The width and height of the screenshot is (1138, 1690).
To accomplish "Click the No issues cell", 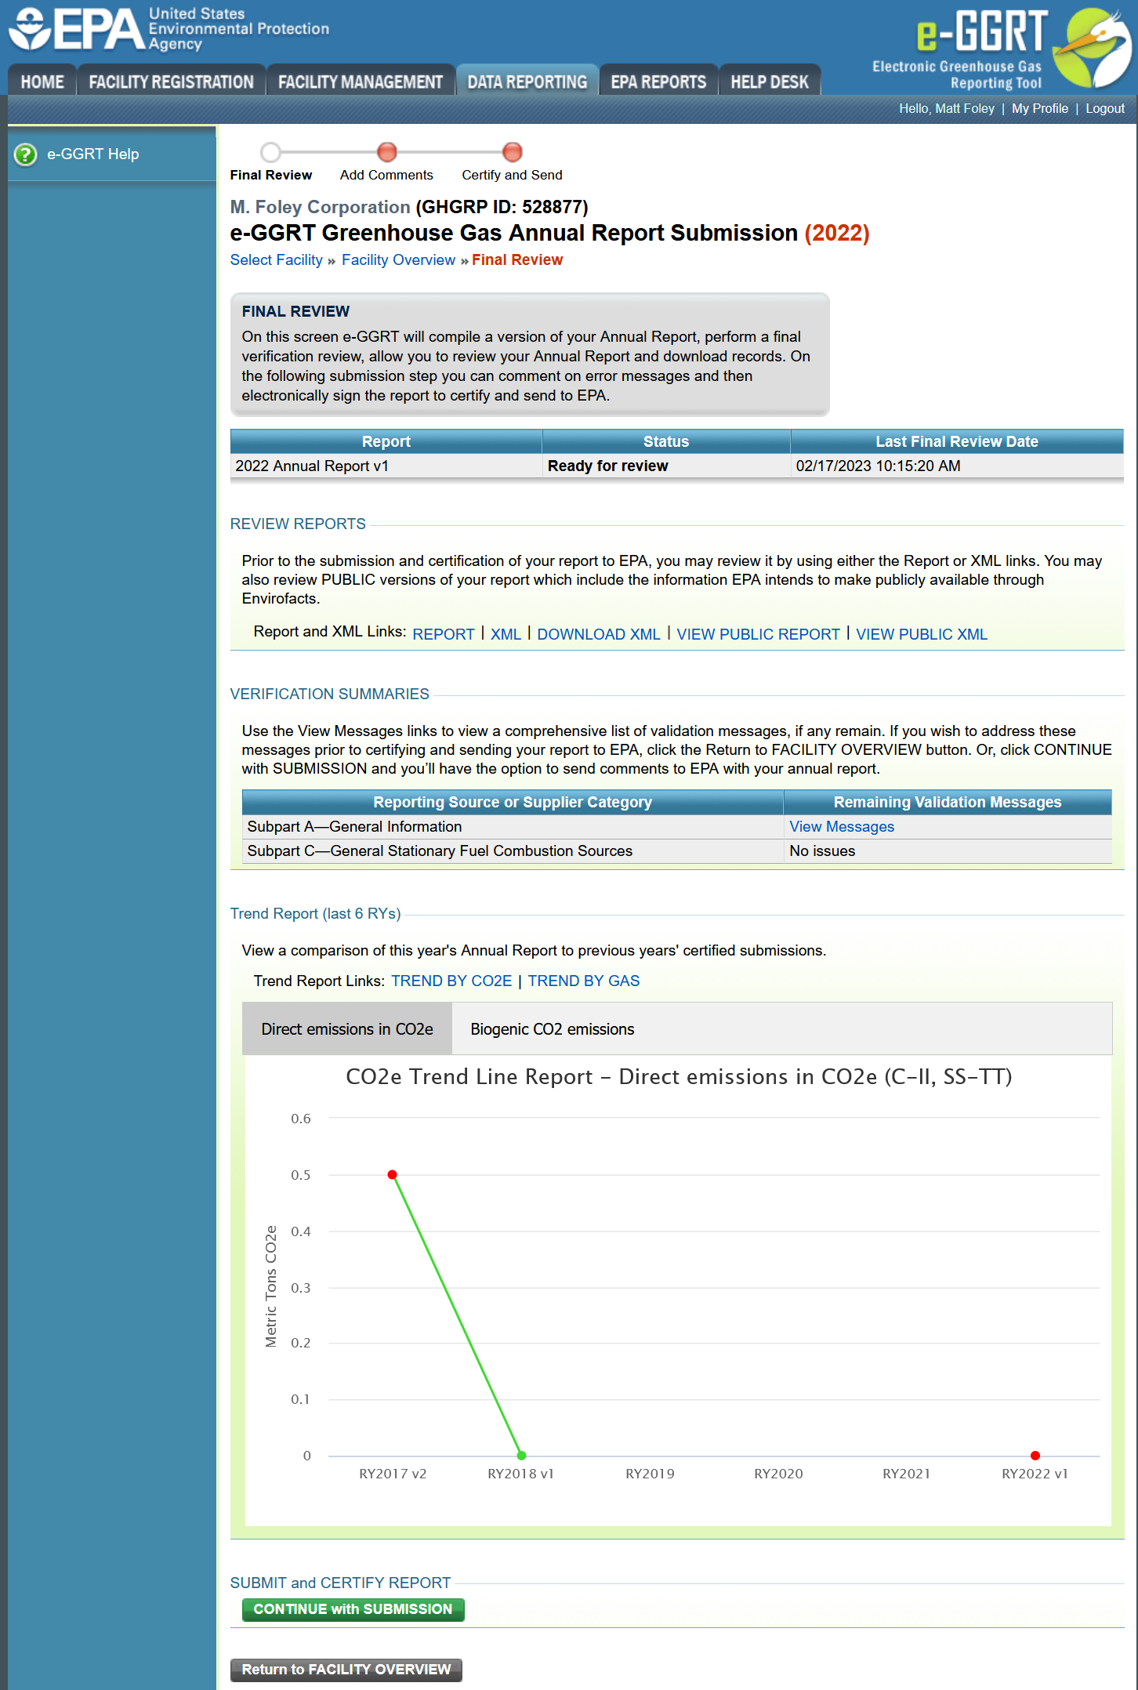I will click(x=948, y=851).
